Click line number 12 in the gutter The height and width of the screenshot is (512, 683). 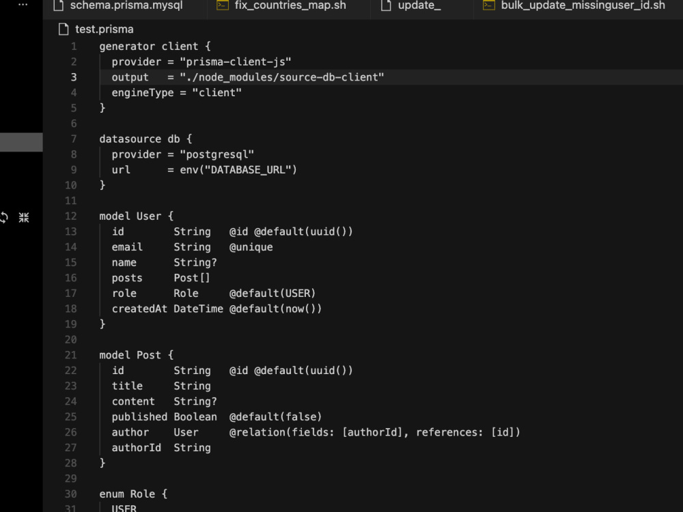tap(70, 216)
